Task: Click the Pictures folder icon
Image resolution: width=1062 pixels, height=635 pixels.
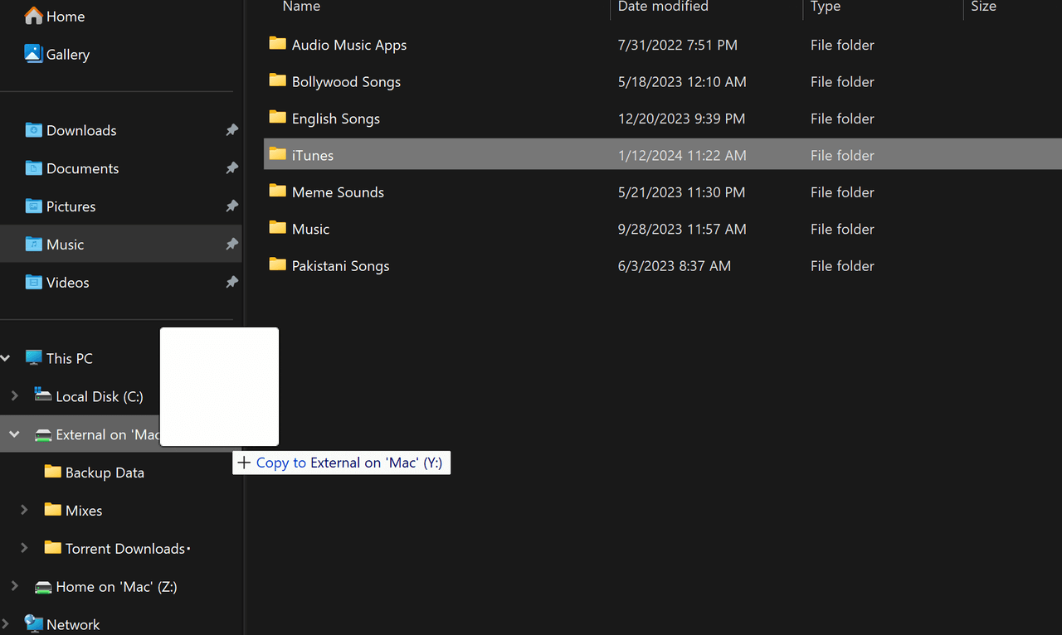Action: [x=33, y=206]
